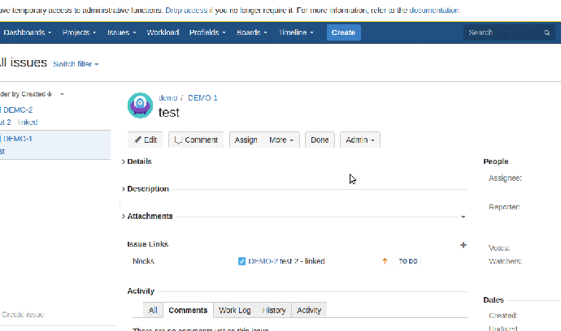Click the priority arrow icon on linked issue
The image size is (561, 331).
click(x=385, y=261)
